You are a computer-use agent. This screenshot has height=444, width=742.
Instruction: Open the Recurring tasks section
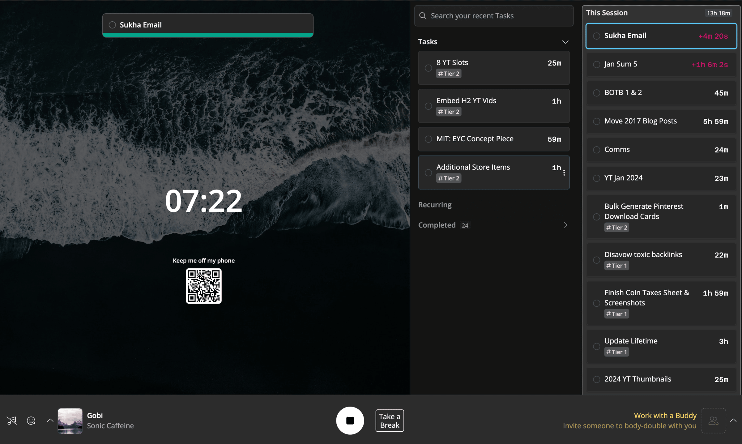[x=435, y=205]
